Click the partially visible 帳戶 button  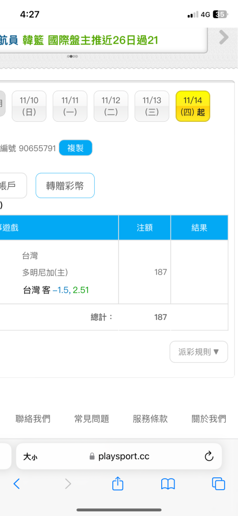13,186
